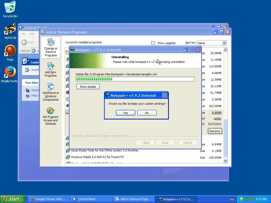The height and width of the screenshot is (203, 271).
Task: Select Windows Mobile 5.0 SDK R2 for Pocket PC
Action: [97, 157]
